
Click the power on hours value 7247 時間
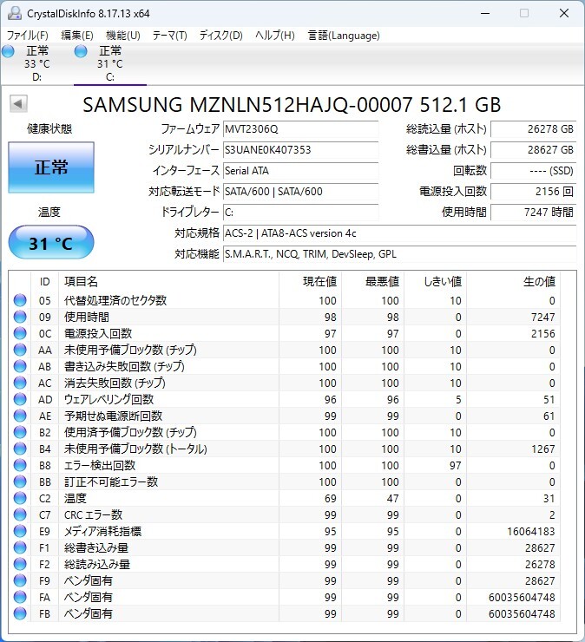click(534, 213)
